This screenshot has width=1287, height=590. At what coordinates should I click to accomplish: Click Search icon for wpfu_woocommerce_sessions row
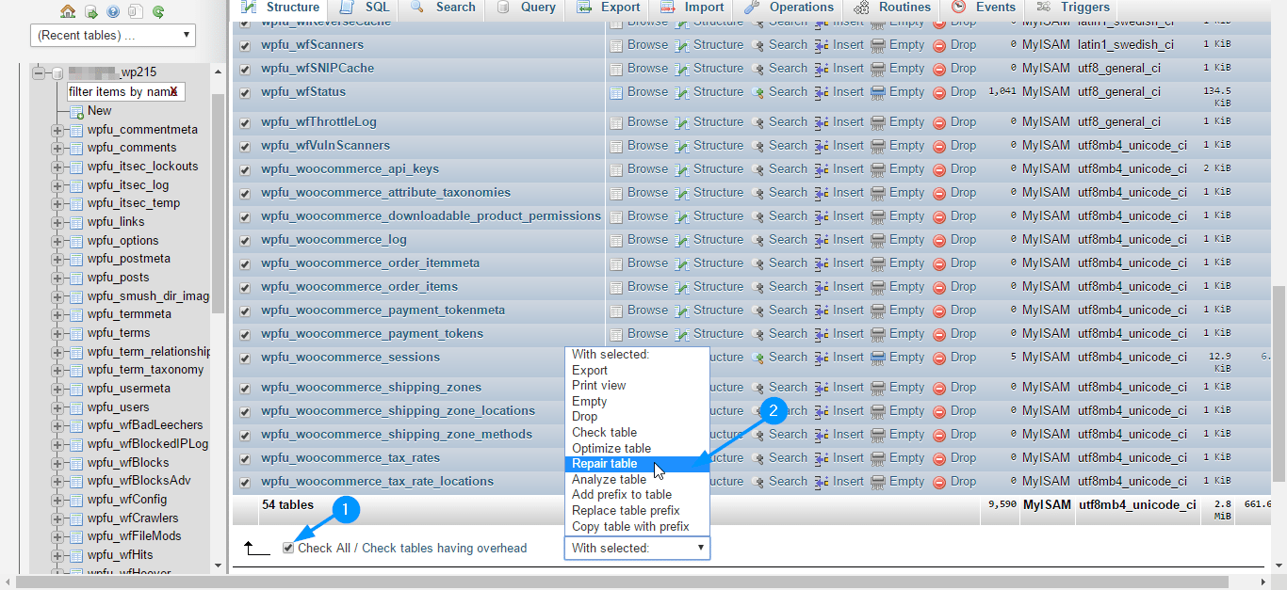click(758, 358)
